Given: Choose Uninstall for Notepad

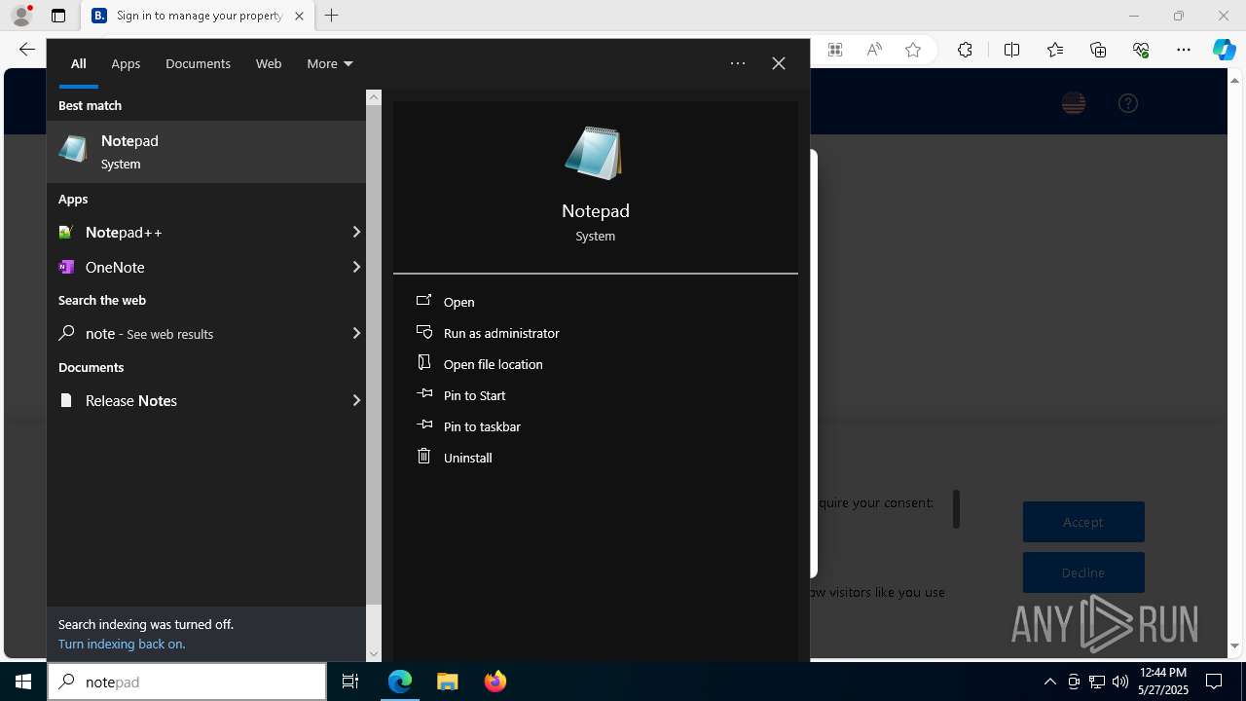Looking at the screenshot, I should click(467, 458).
